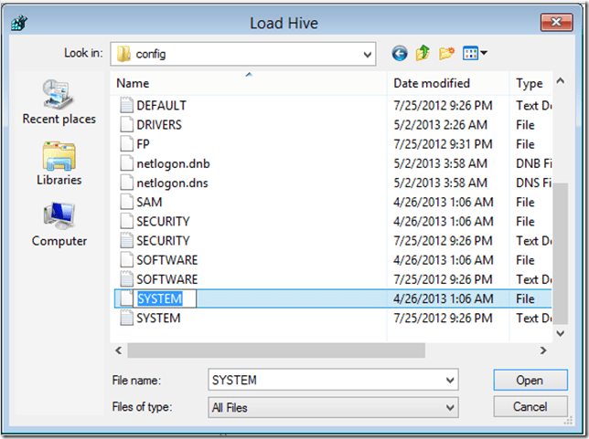
Task: Click the Type cell of selected SYSTEM row
Action: (525, 298)
